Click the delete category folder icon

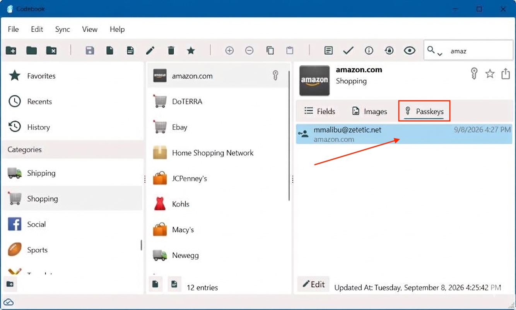(51, 50)
